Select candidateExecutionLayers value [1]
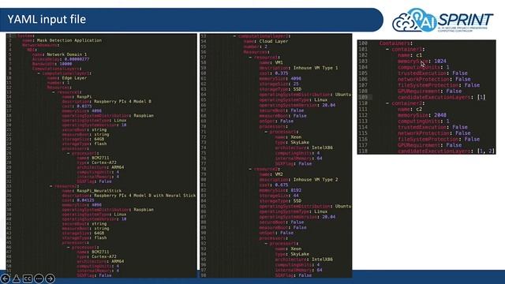The width and height of the screenshot is (505, 284). click(481, 97)
